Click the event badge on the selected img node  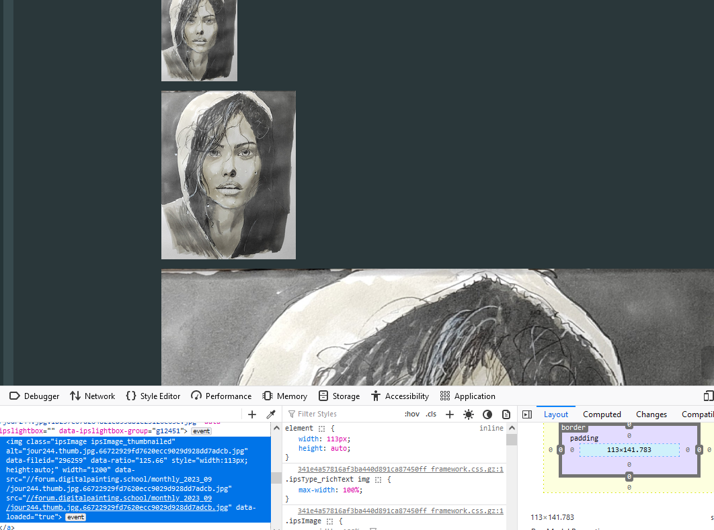(x=75, y=517)
